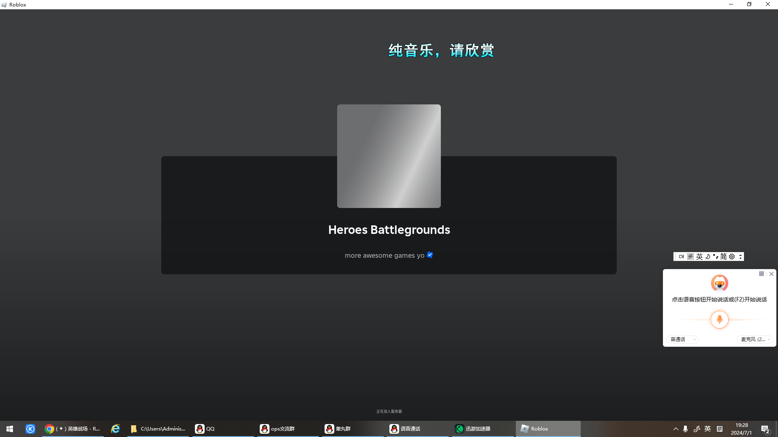778x437 pixels.
Task: Click the IME floating bar drag handle
Action: pyautogui.click(x=675, y=257)
